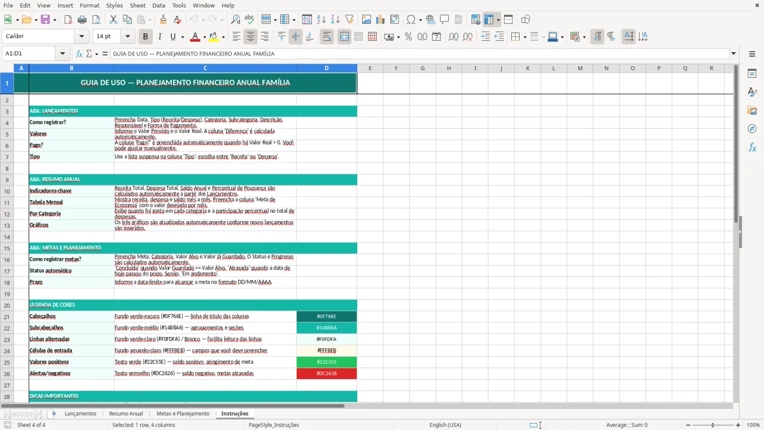
Task: Click the #22C55E green color cell
Action: (x=327, y=362)
